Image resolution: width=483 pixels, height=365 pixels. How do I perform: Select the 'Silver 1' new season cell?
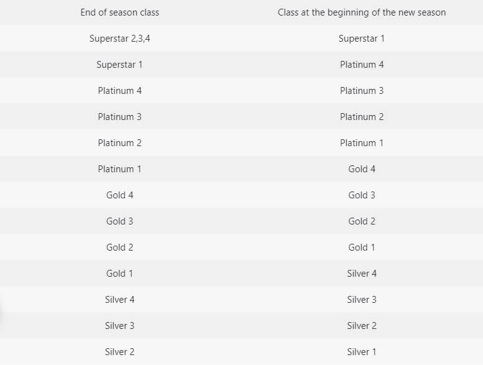pos(362,352)
